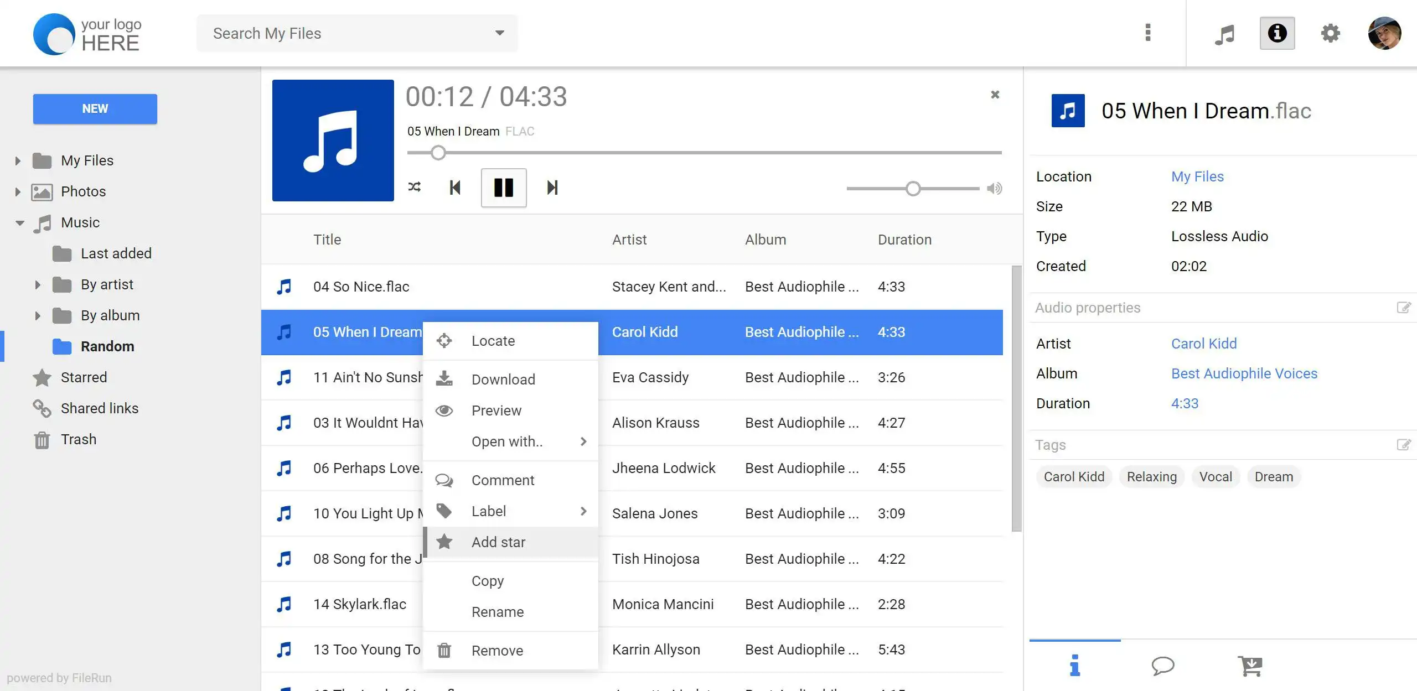Drag the volume slider to adjust level

point(912,187)
